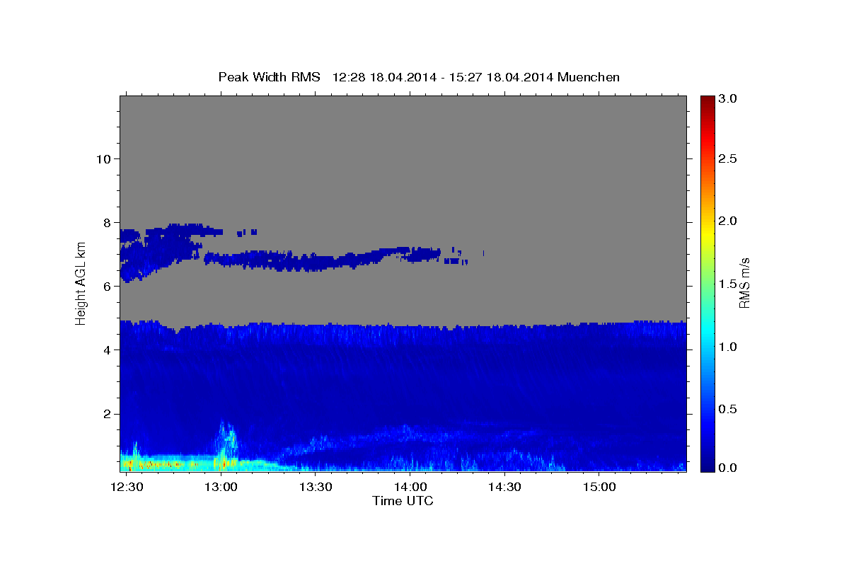Click the colorbar value 0.0
This screenshot has width=849, height=566.
point(728,468)
